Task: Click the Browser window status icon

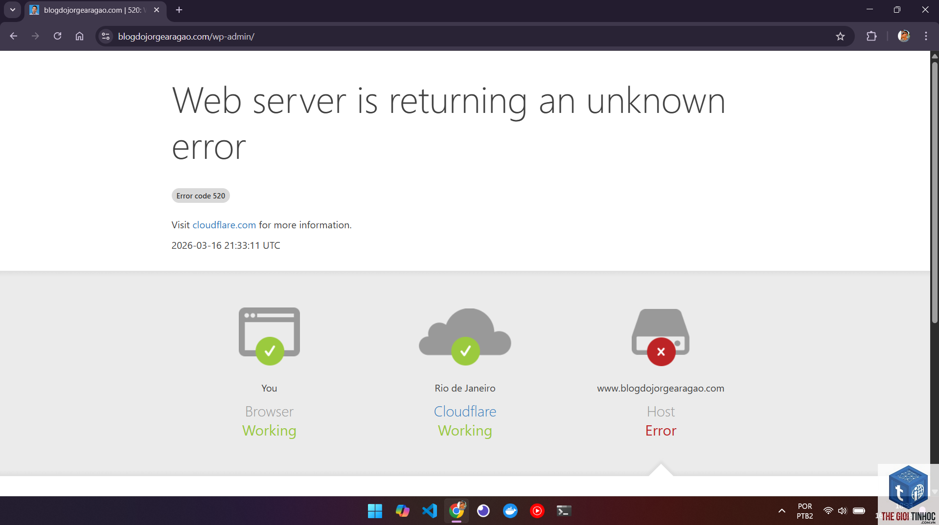Action: click(x=269, y=336)
